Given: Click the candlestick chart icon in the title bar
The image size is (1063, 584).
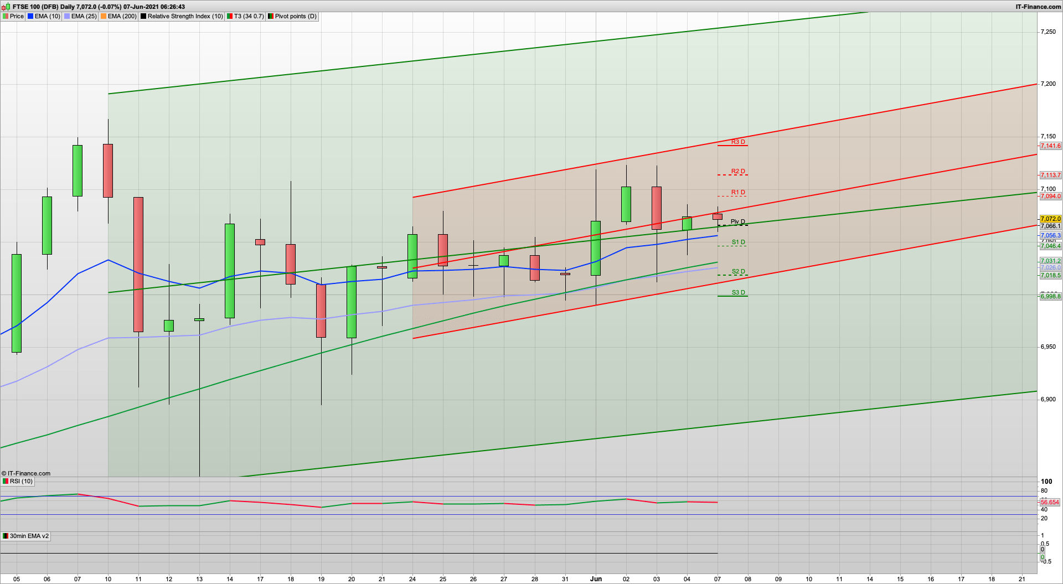Looking at the screenshot, I should point(4,7).
